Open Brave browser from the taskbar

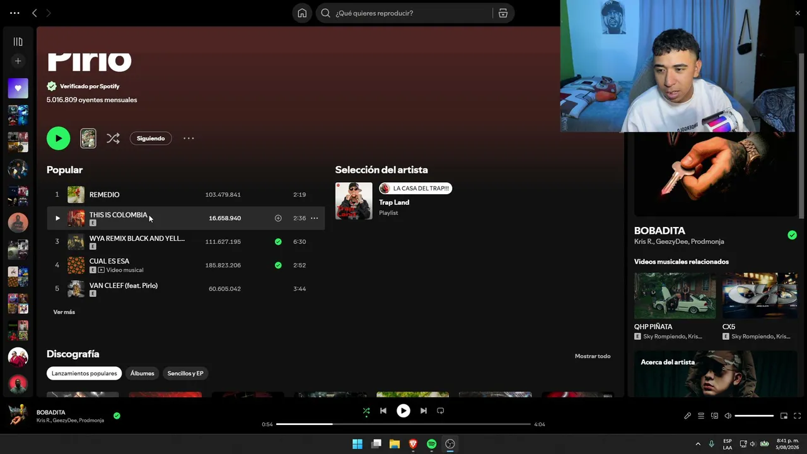click(413, 444)
